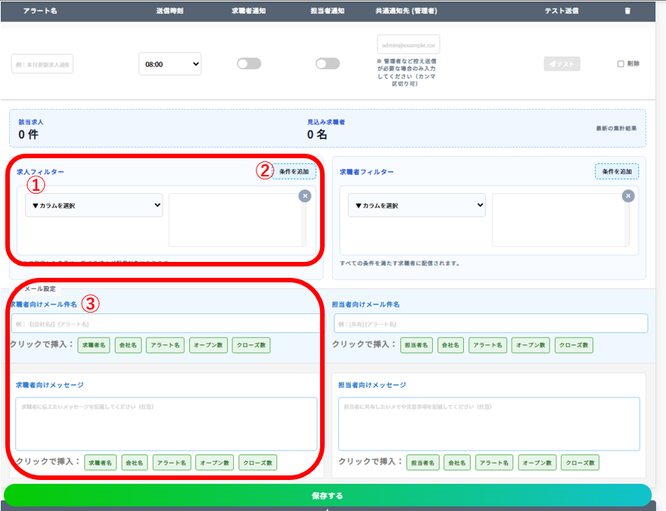Click 条件を追加 in 求職者フィルター
Screen dimensions: 666x511
(616, 172)
